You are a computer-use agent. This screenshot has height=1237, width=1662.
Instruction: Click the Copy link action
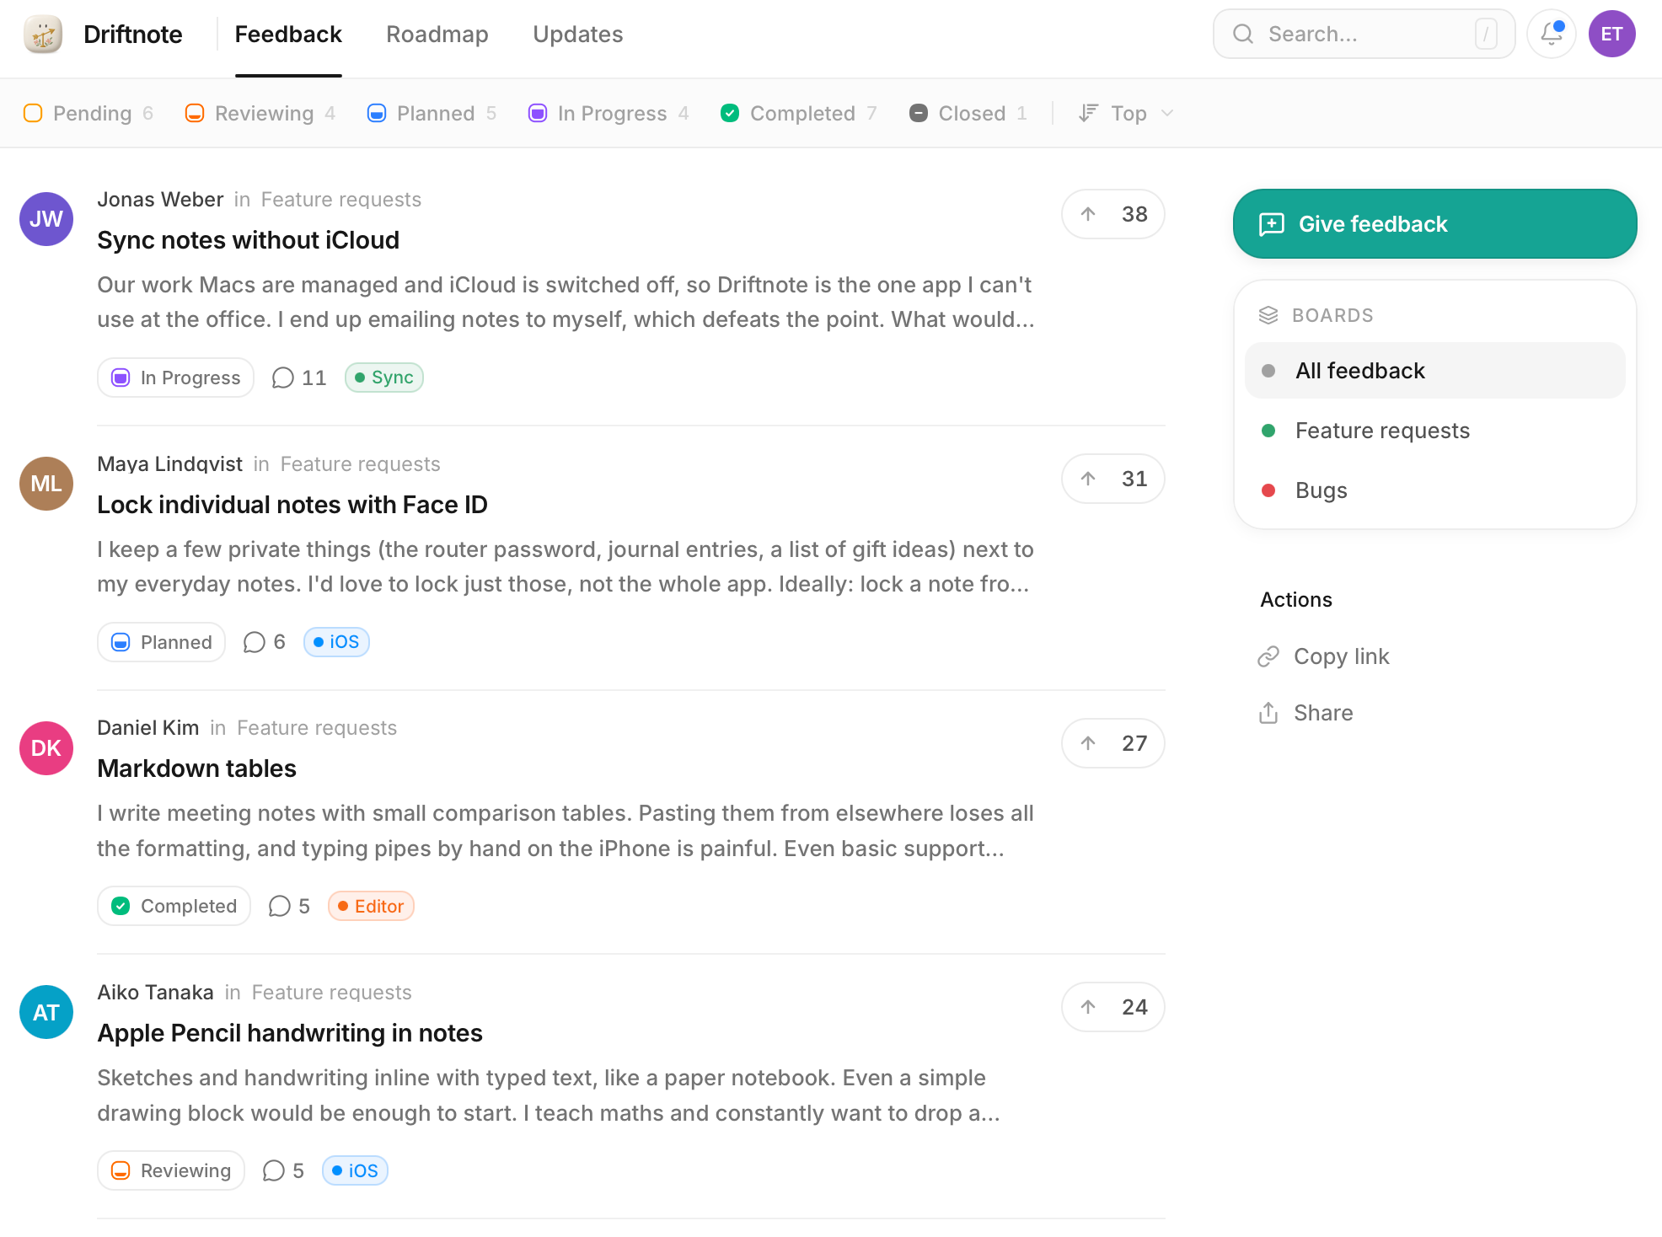click(x=1323, y=656)
